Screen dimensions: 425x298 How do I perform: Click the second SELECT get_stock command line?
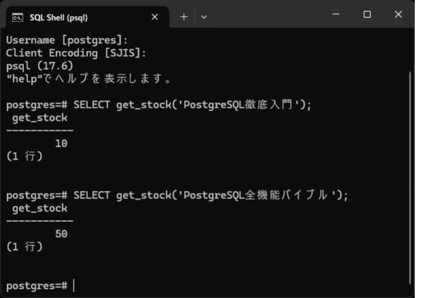[177, 195]
